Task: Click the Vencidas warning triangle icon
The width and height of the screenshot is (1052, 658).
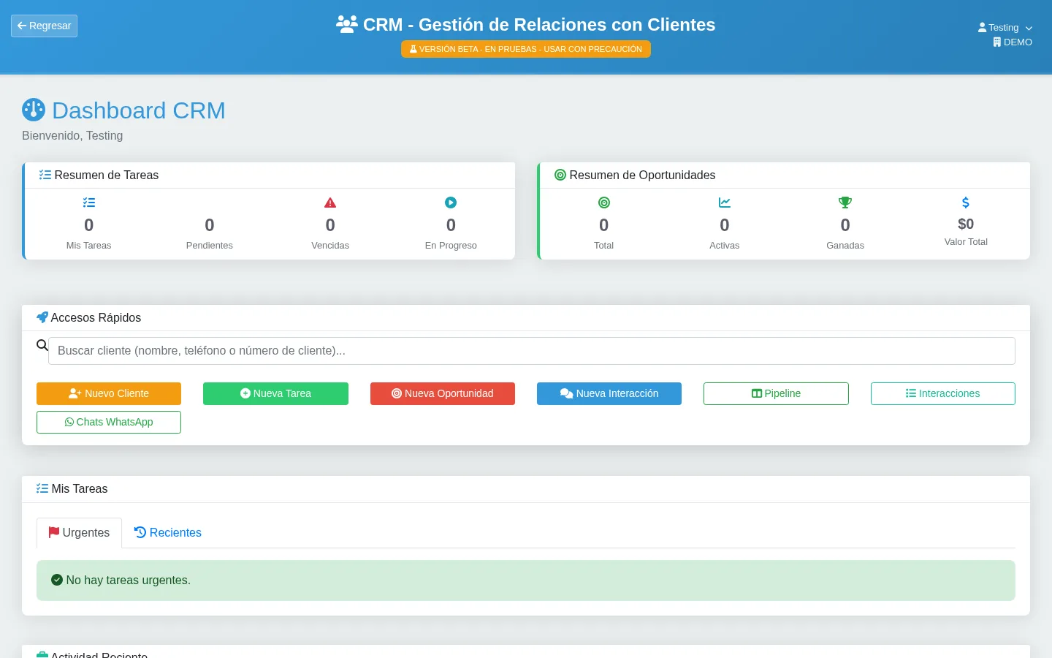Action: [x=330, y=203]
